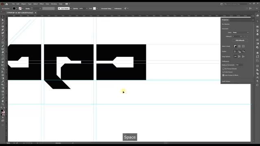Open the brush definition dropdown
260x146 pixels.
pyautogui.click(x=71, y=9)
